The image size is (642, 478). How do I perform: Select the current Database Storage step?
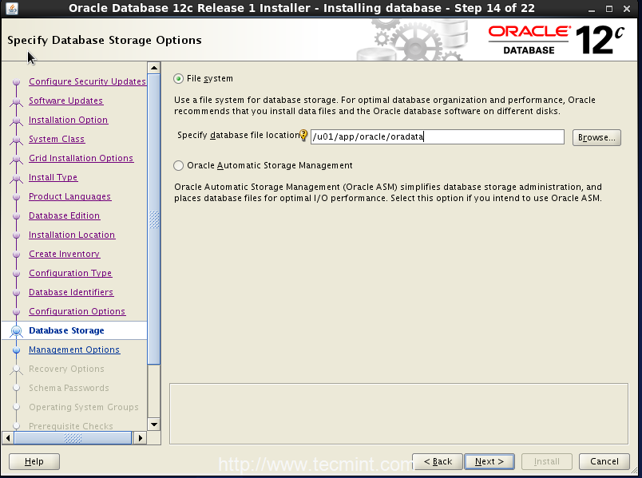pos(66,330)
